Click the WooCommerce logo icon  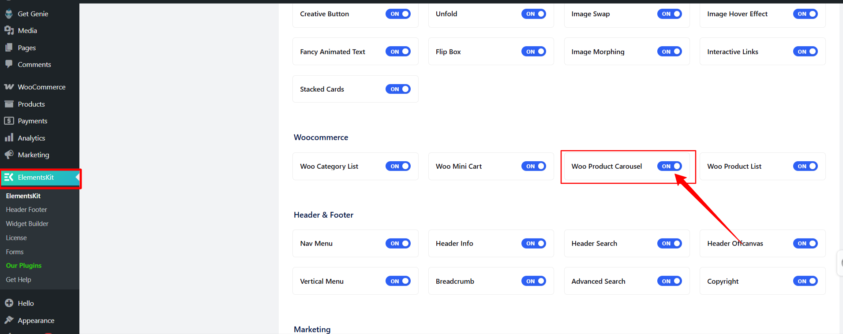click(9, 87)
